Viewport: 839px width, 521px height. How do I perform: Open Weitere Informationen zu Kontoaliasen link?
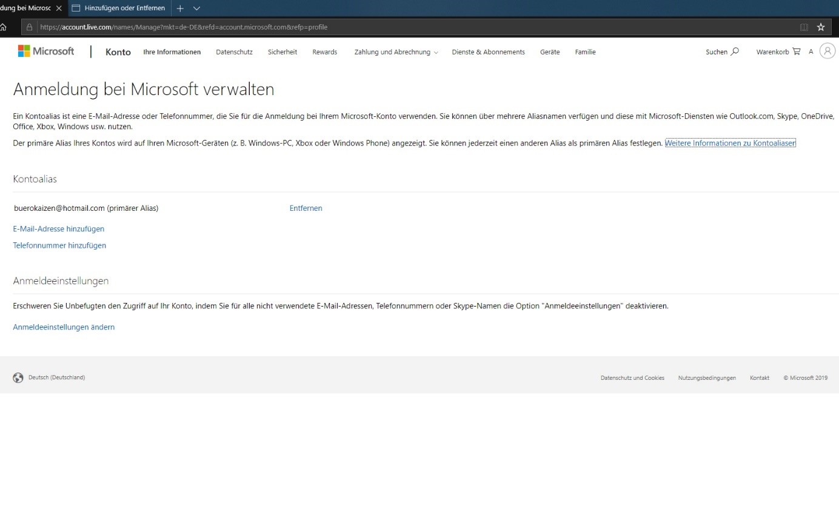pos(730,143)
